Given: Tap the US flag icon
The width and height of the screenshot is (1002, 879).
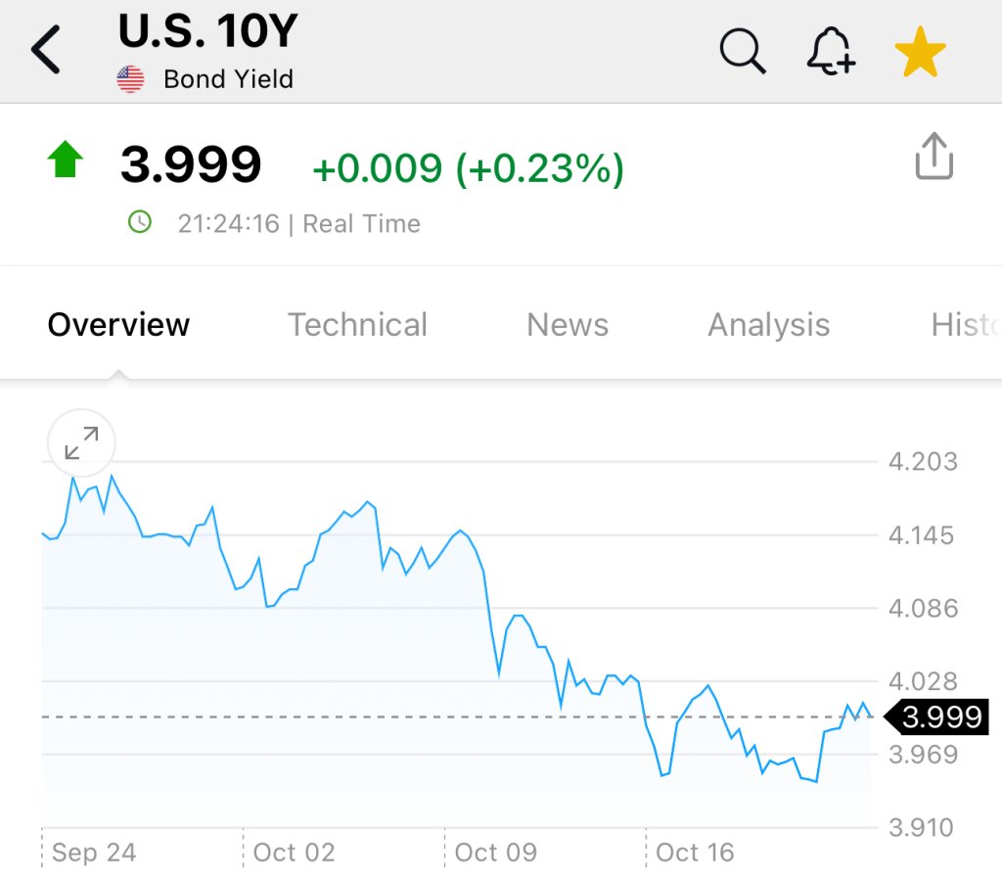Looking at the screenshot, I should [x=130, y=79].
